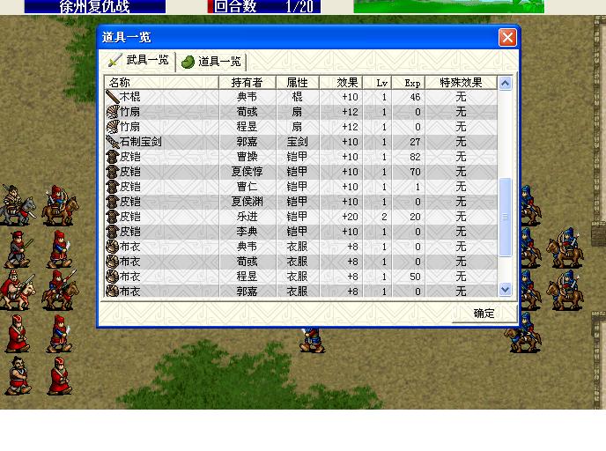Select 郭嘉's 布衣 clothes icon
606x451 pixels.
113,291
